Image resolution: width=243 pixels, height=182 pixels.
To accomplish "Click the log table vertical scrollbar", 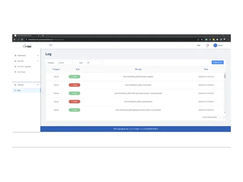I will (225, 76).
